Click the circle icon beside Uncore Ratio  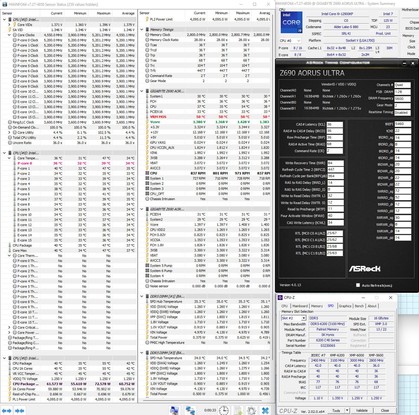click(x=10, y=143)
